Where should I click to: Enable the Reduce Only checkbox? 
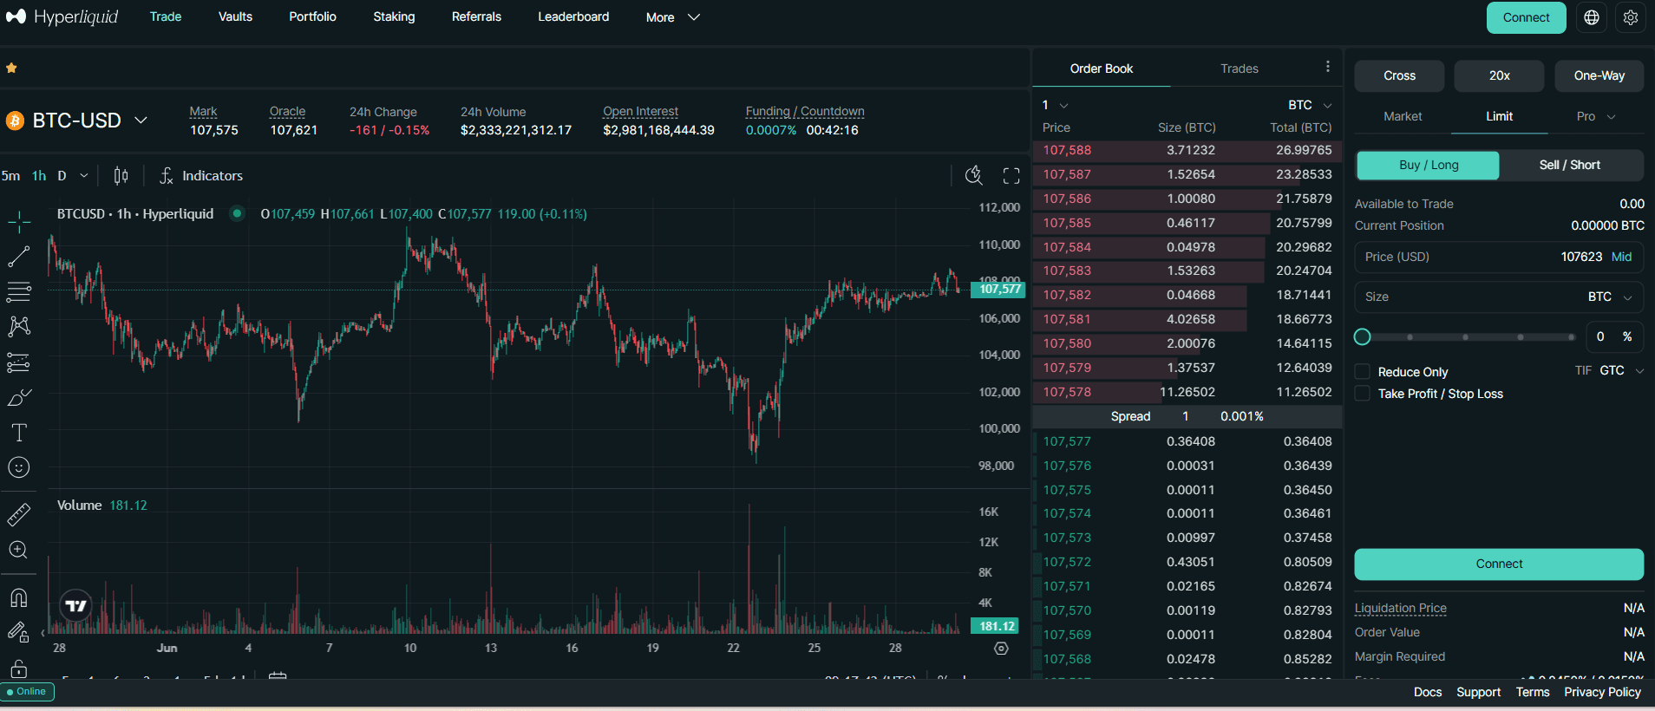point(1363,372)
